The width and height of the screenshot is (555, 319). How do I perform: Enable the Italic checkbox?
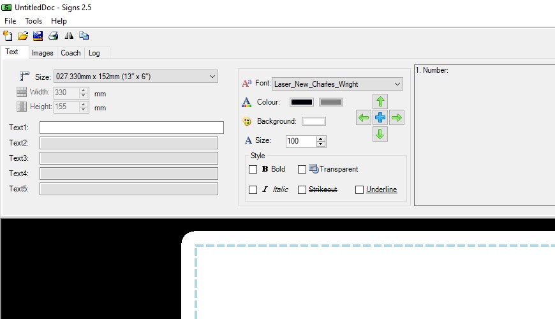[x=253, y=189]
